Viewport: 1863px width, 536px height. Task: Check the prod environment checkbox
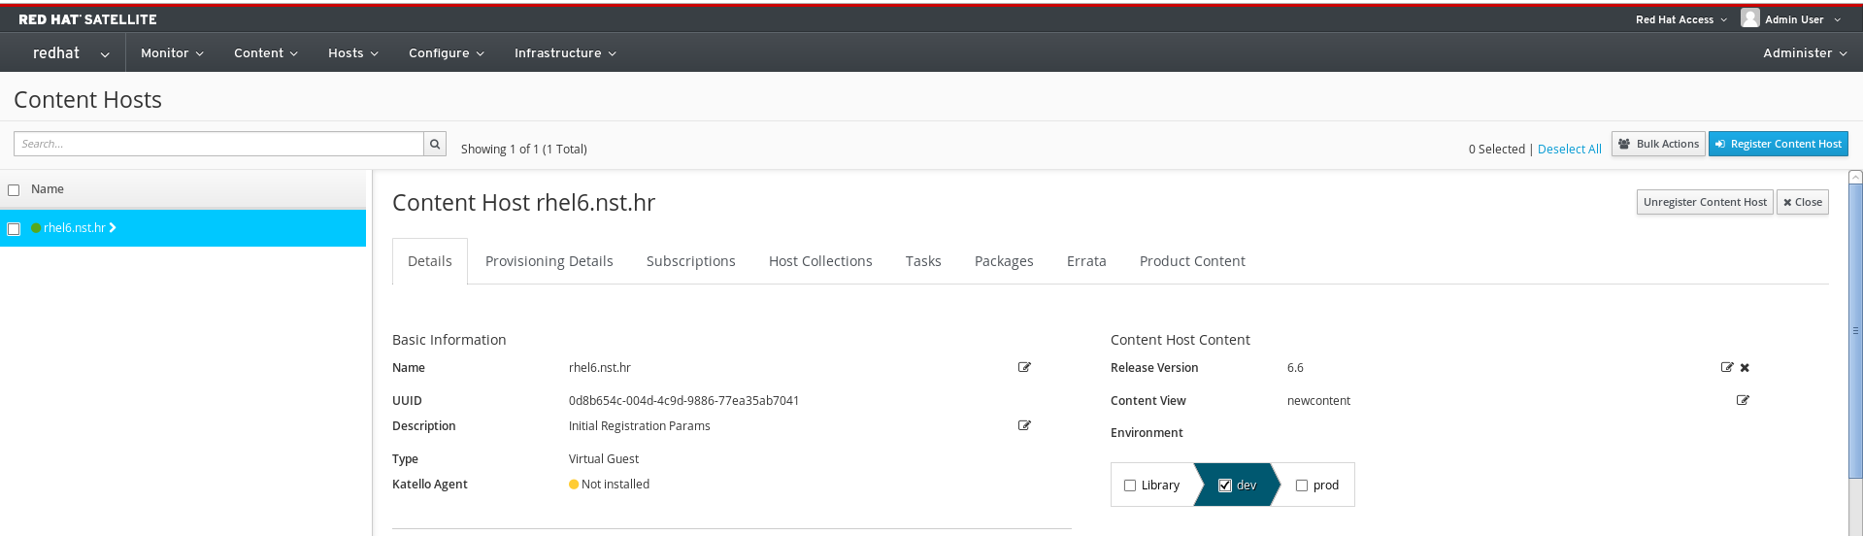1302,486
